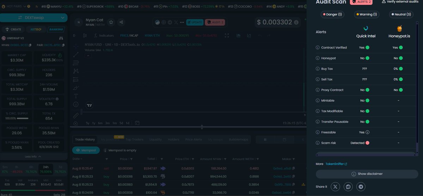Viewport: 423px width, 196px height.
Task: Click the more social links ellipsis icon
Action: click(x=182, y=22)
